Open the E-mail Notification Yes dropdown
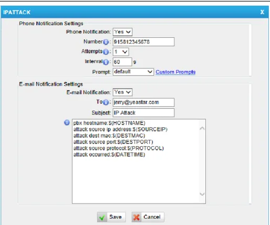 [122, 92]
